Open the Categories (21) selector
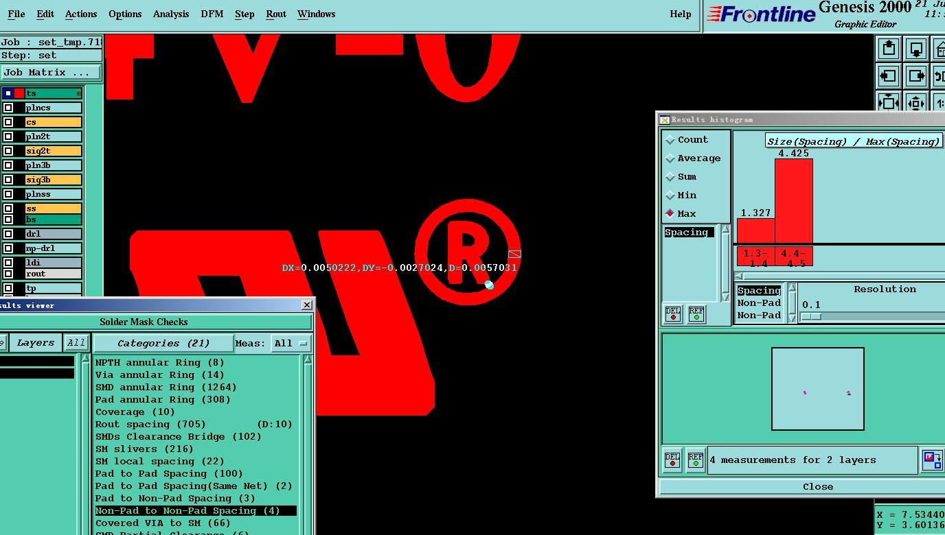Screen dimensions: 945x535 [x=163, y=343]
